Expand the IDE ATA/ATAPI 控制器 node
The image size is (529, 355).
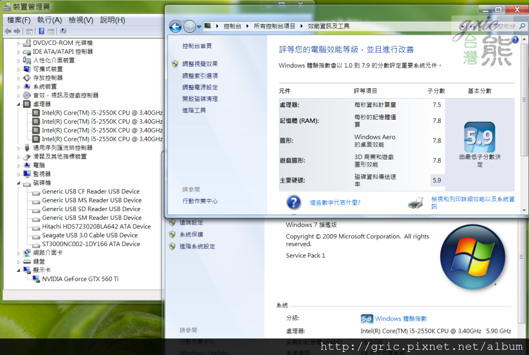pyautogui.click(x=19, y=52)
